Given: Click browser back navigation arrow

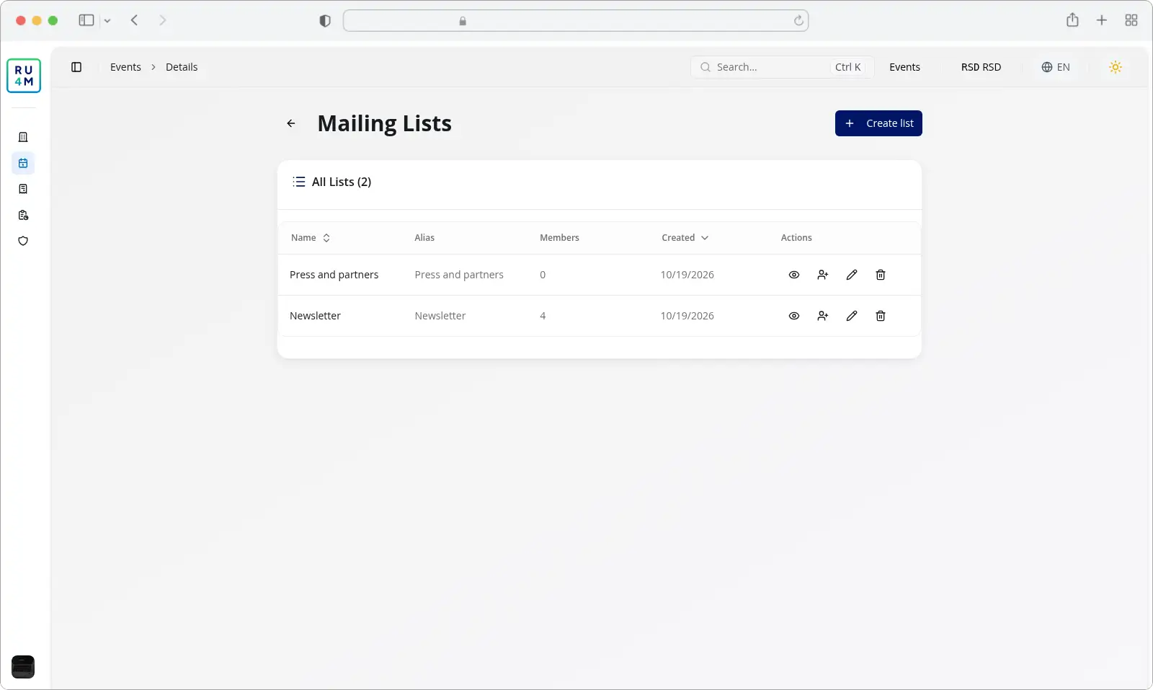Looking at the screenshot, I should tap(135, 20).
